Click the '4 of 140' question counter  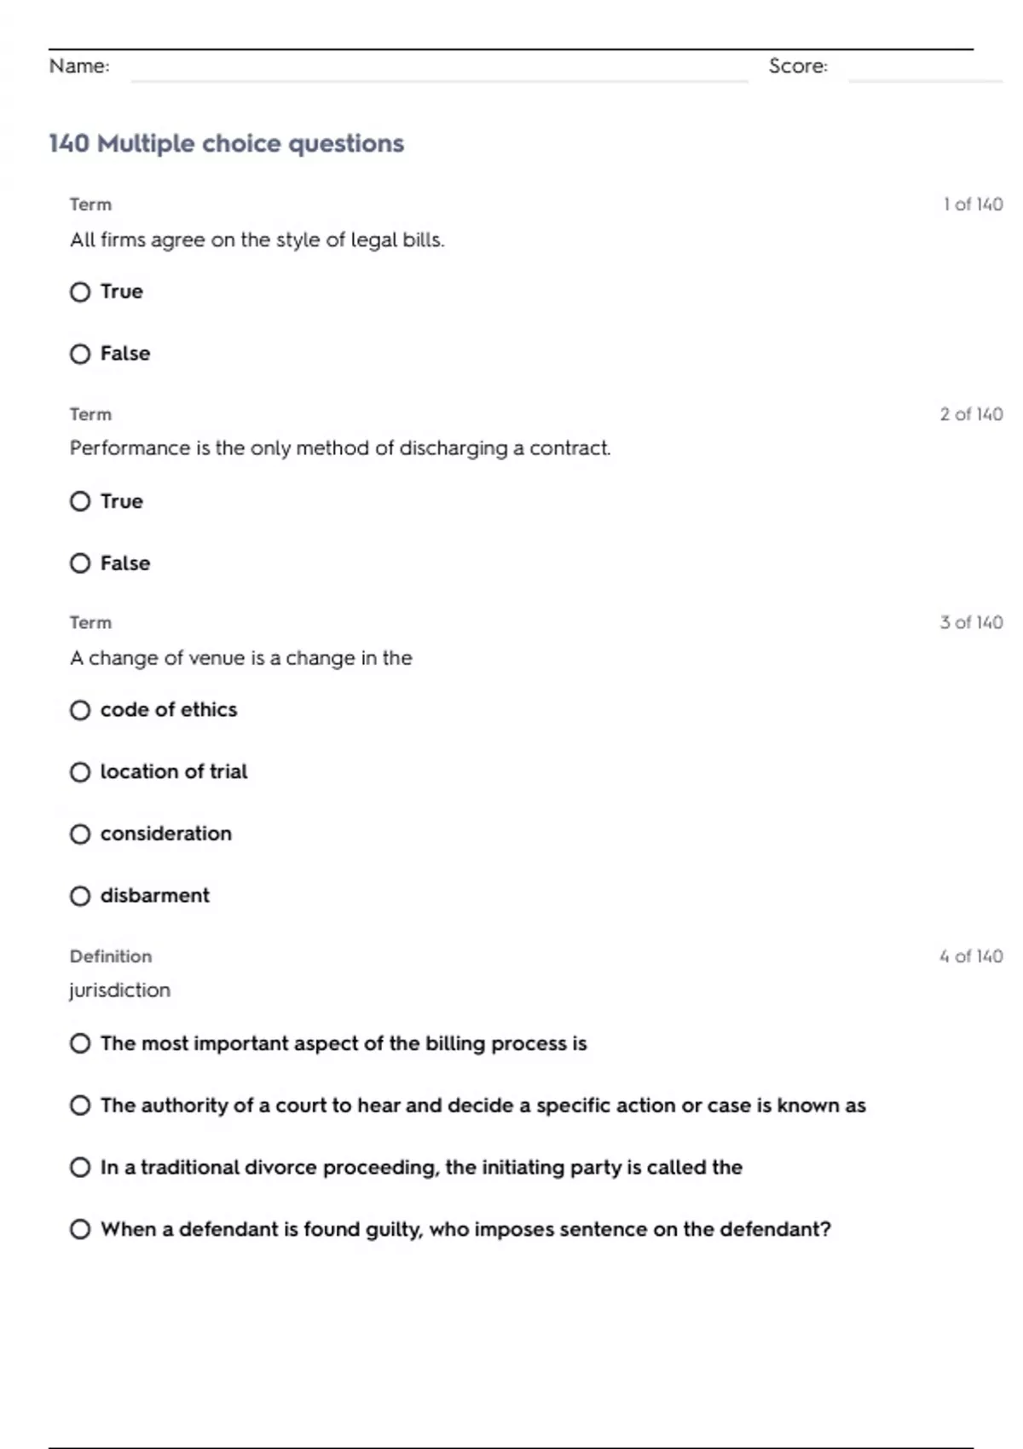pyautogui.click(x=971, y=956)
